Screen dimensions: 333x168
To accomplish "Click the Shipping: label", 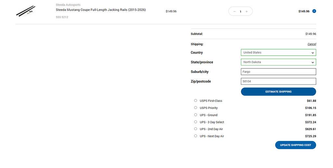I will [x=197, y=44].
